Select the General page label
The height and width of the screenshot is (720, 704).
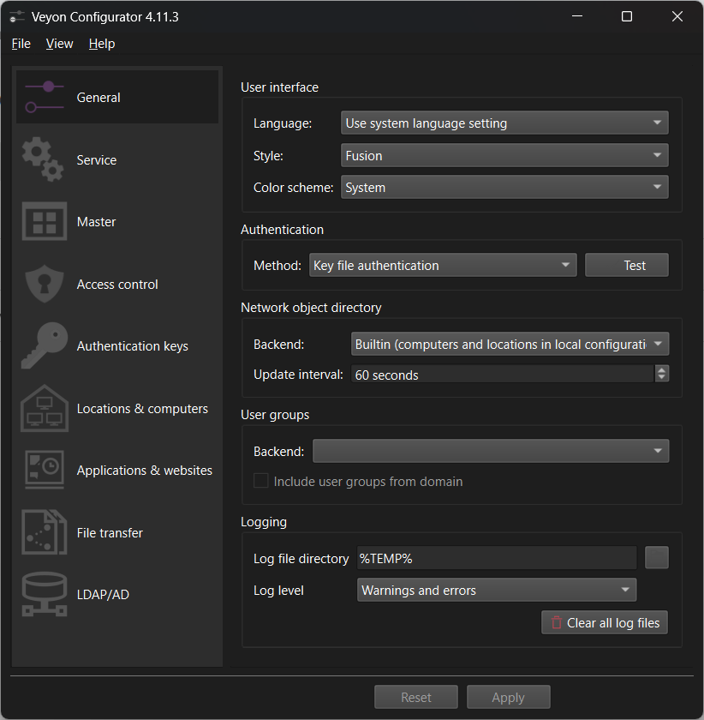[x=98, y=98]
